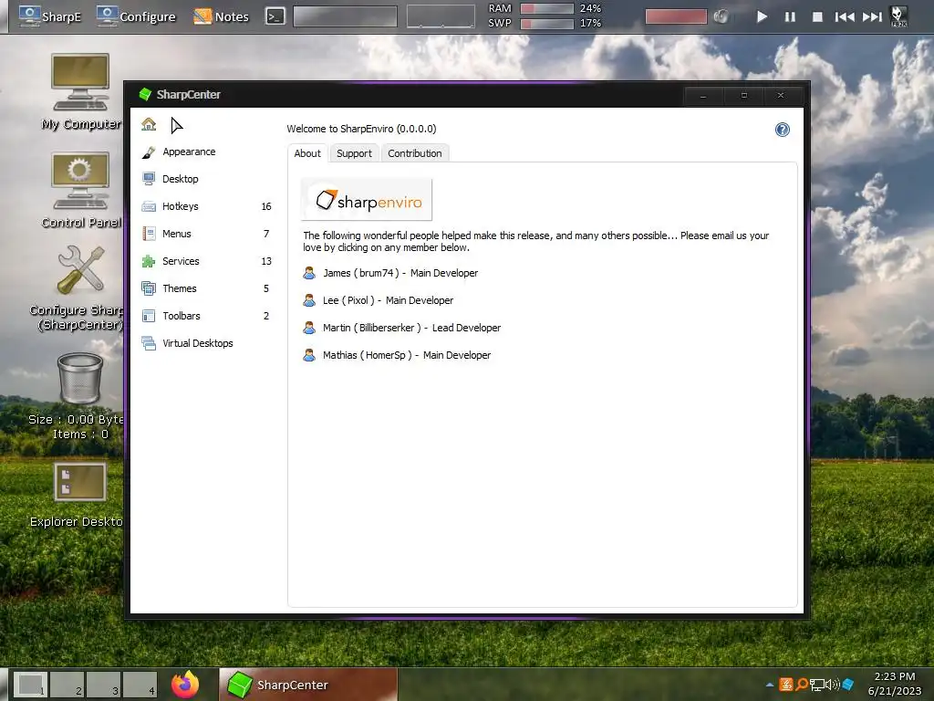934x701 pixels.
Task: Select the SharpCenter taskbar button
Action: (x=308, y=685)
